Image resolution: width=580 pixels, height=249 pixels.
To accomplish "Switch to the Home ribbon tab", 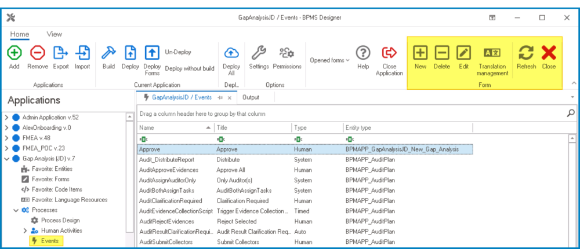I will (20, 34).
